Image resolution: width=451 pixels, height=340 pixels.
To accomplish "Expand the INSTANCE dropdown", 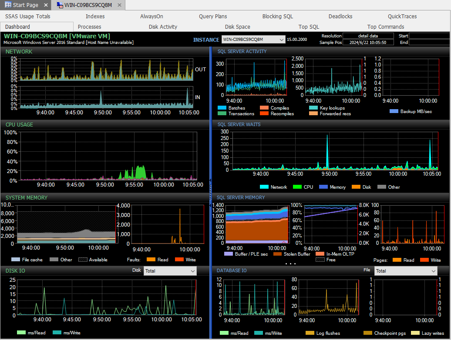I will coord(253,40).
